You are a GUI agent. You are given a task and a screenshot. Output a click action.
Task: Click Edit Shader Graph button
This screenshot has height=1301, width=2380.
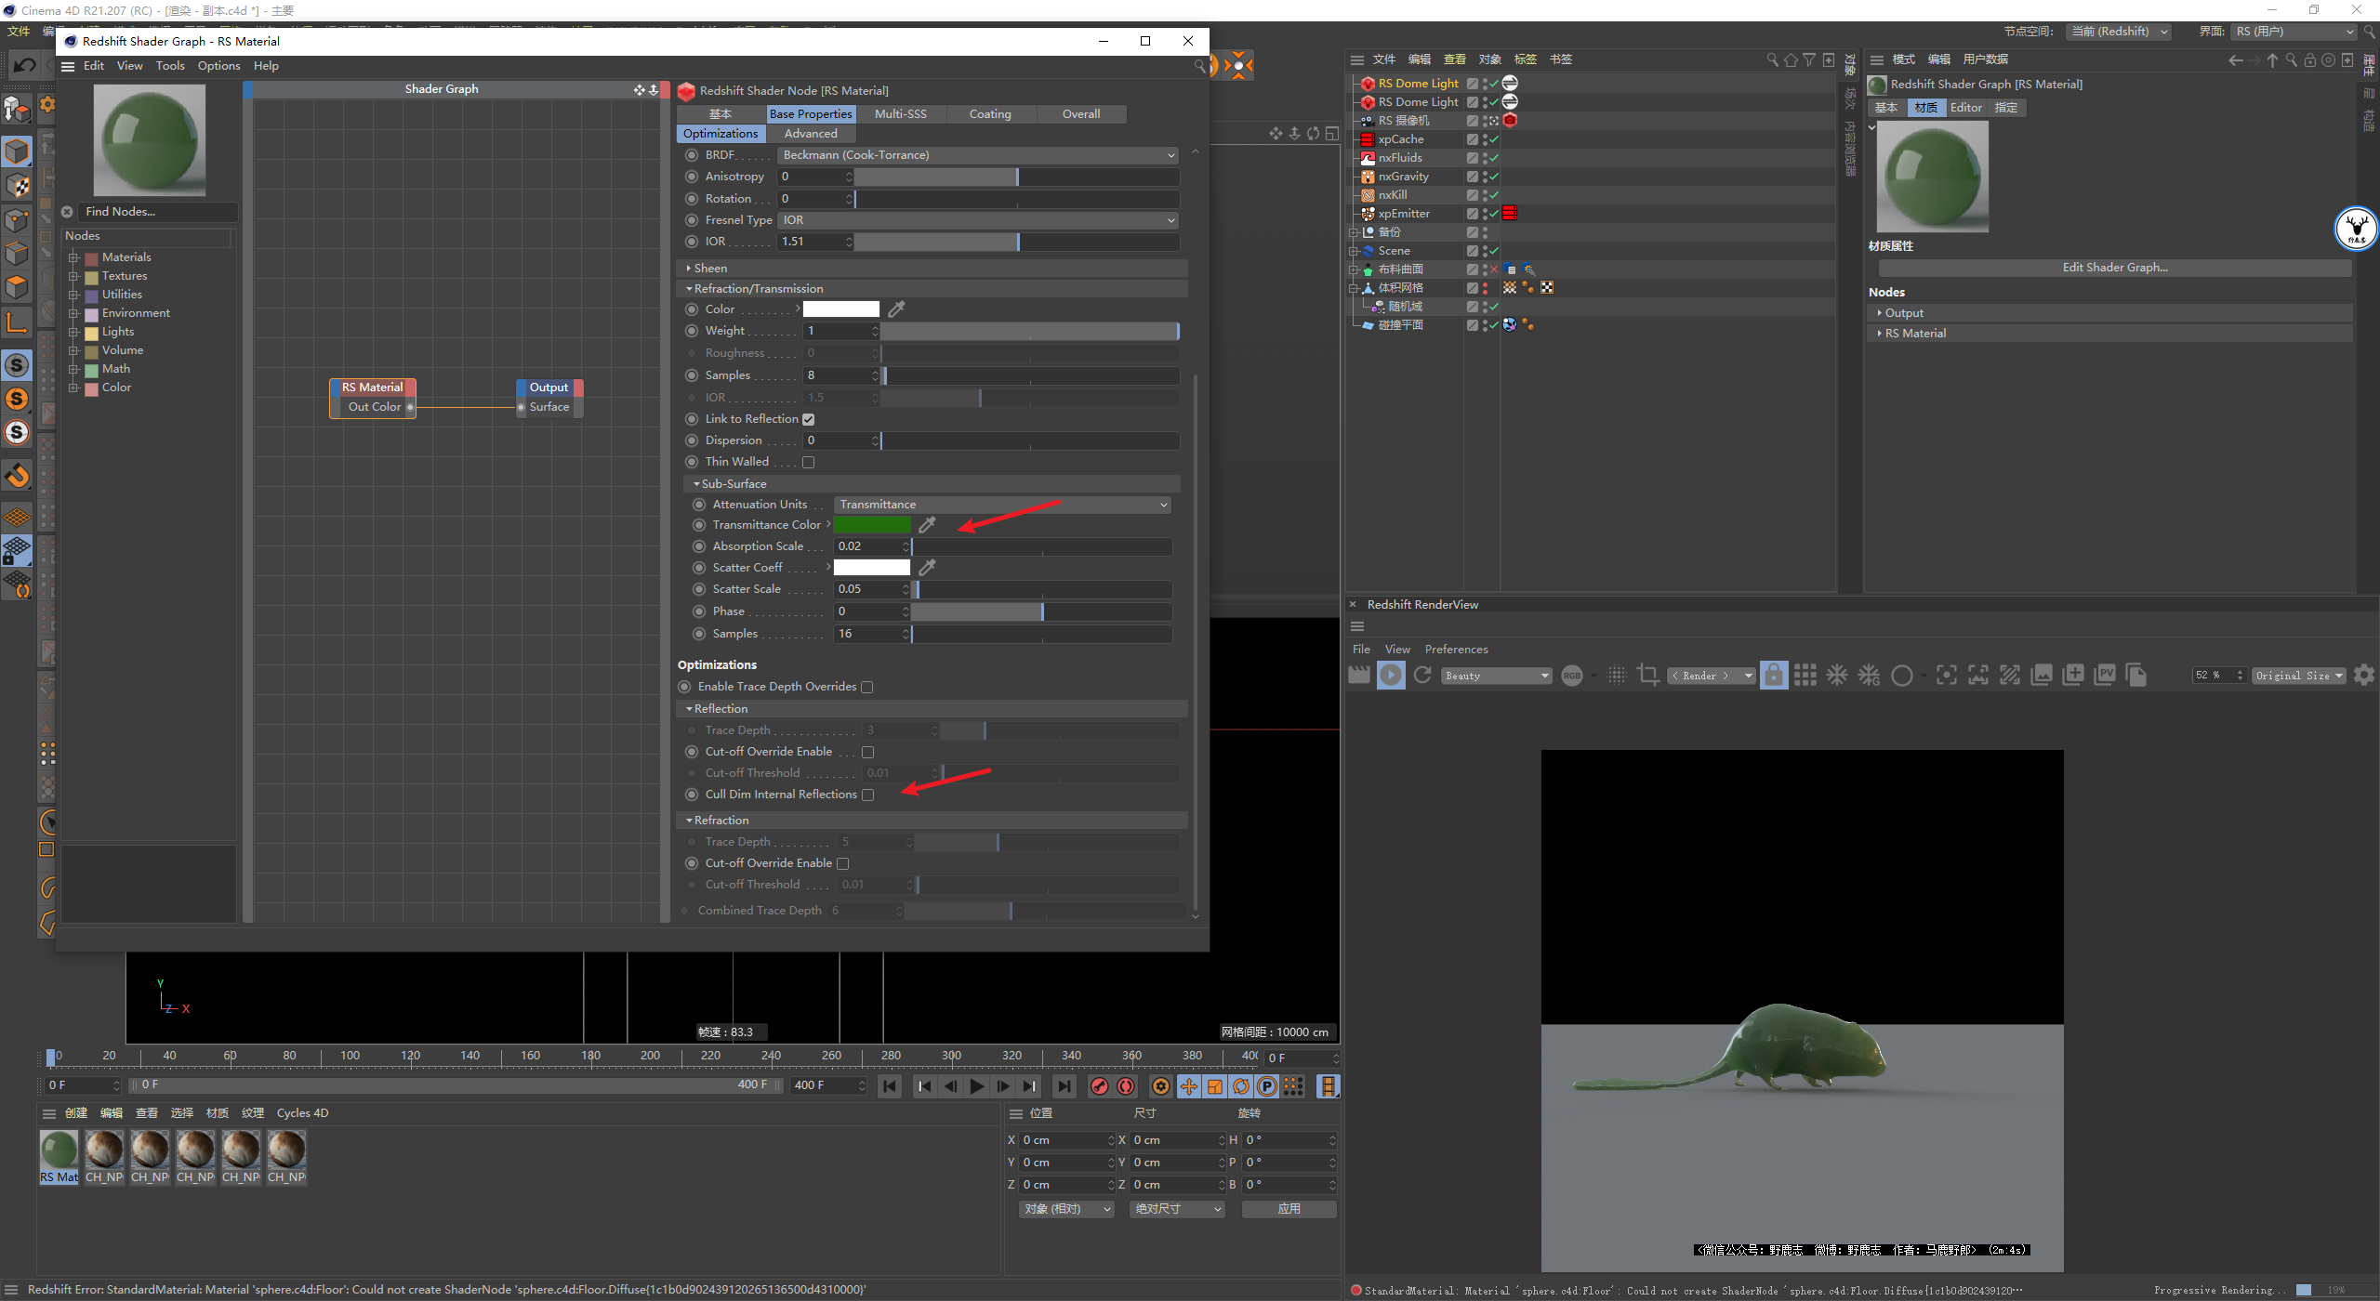2114,268
